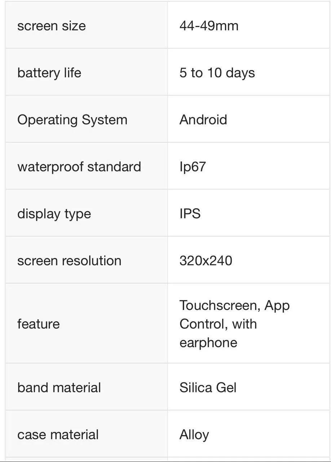This screenshot has height=462, width=331.
Task: Click the 'feature' row label
Action: point(38,323)
